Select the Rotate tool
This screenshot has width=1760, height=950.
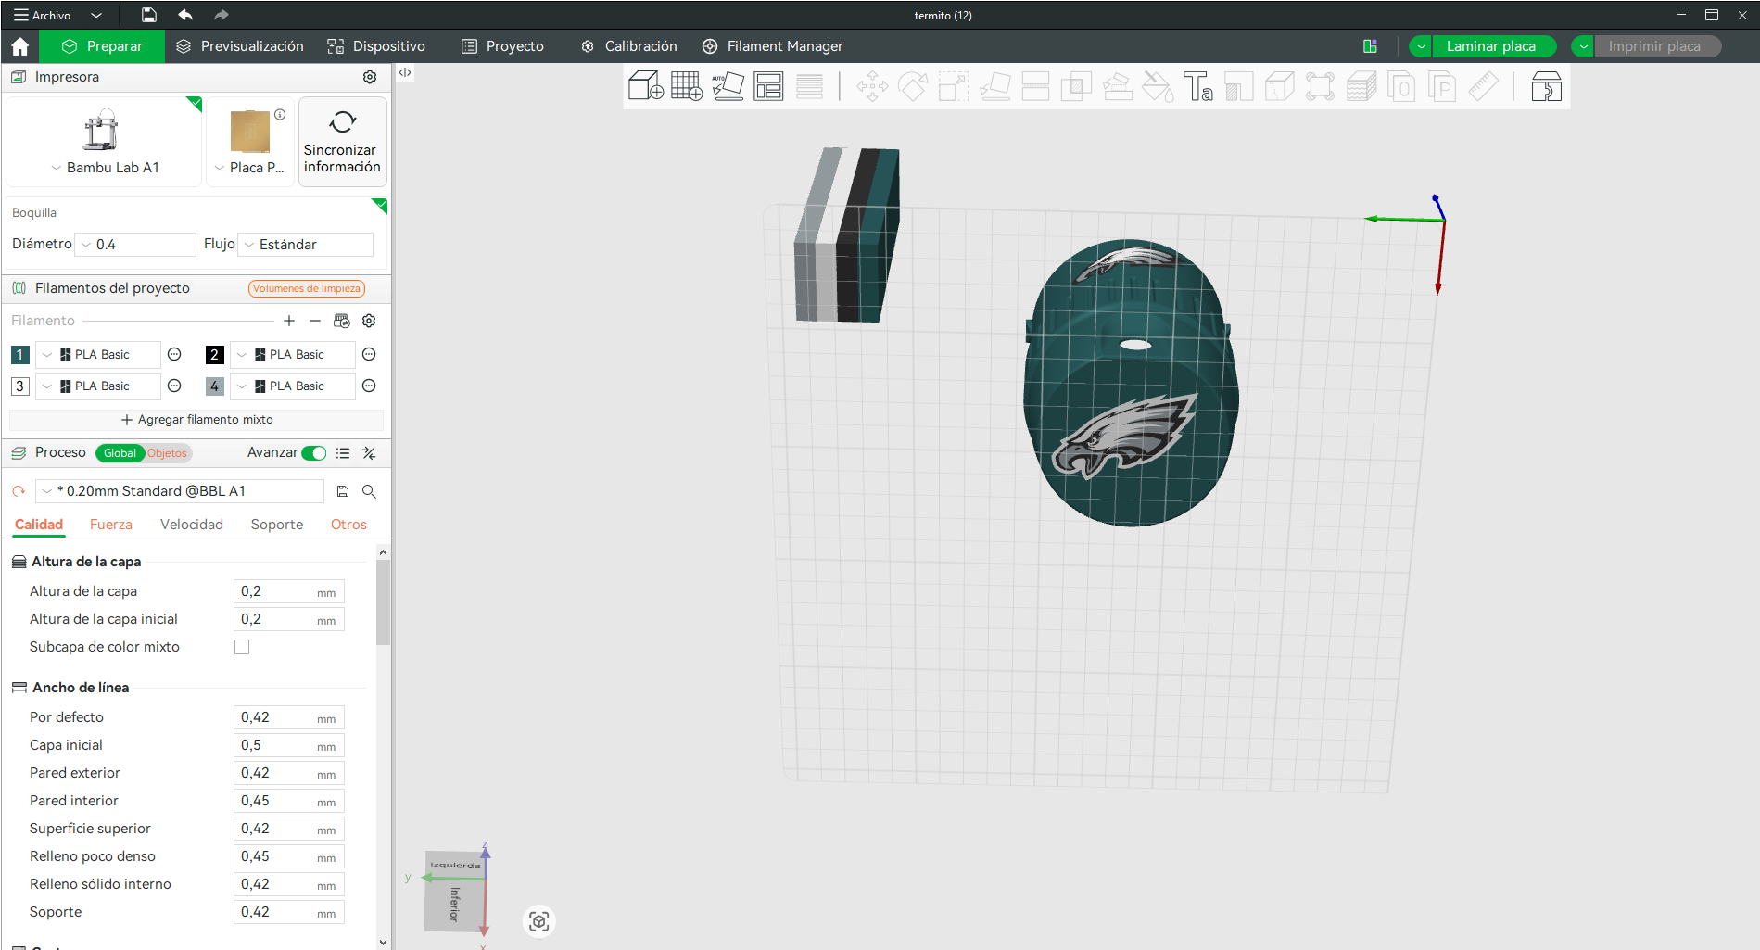click(913, 87)
